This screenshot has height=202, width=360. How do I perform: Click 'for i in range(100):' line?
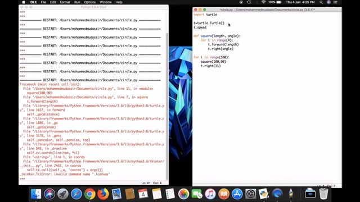click(x=211, y=57)
